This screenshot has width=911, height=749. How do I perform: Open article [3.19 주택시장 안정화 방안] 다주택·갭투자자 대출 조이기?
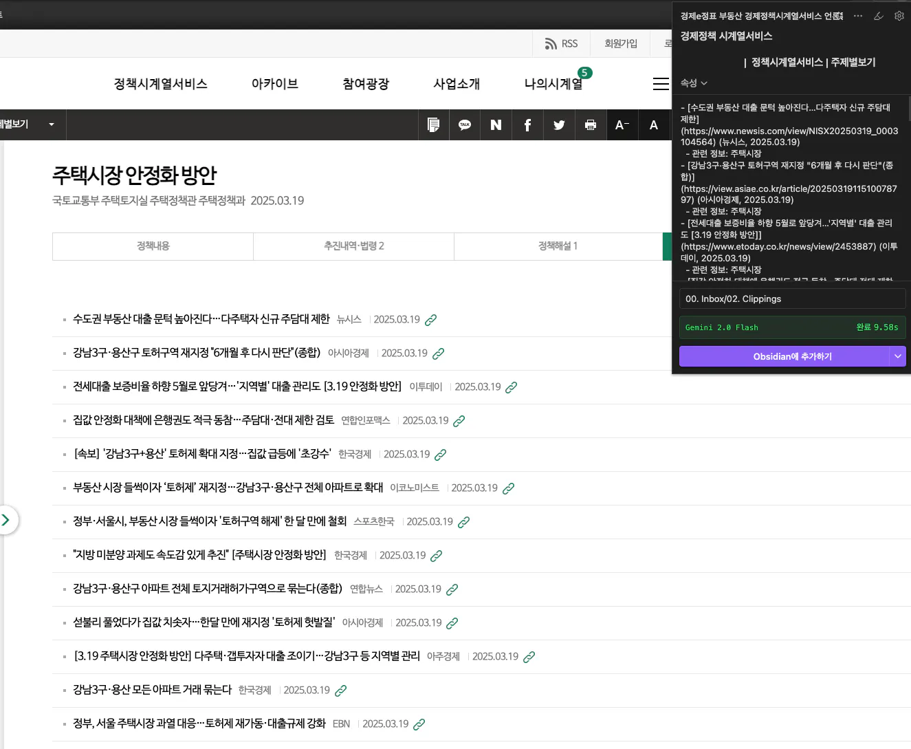pyautogui.click(x=247, y=656)
